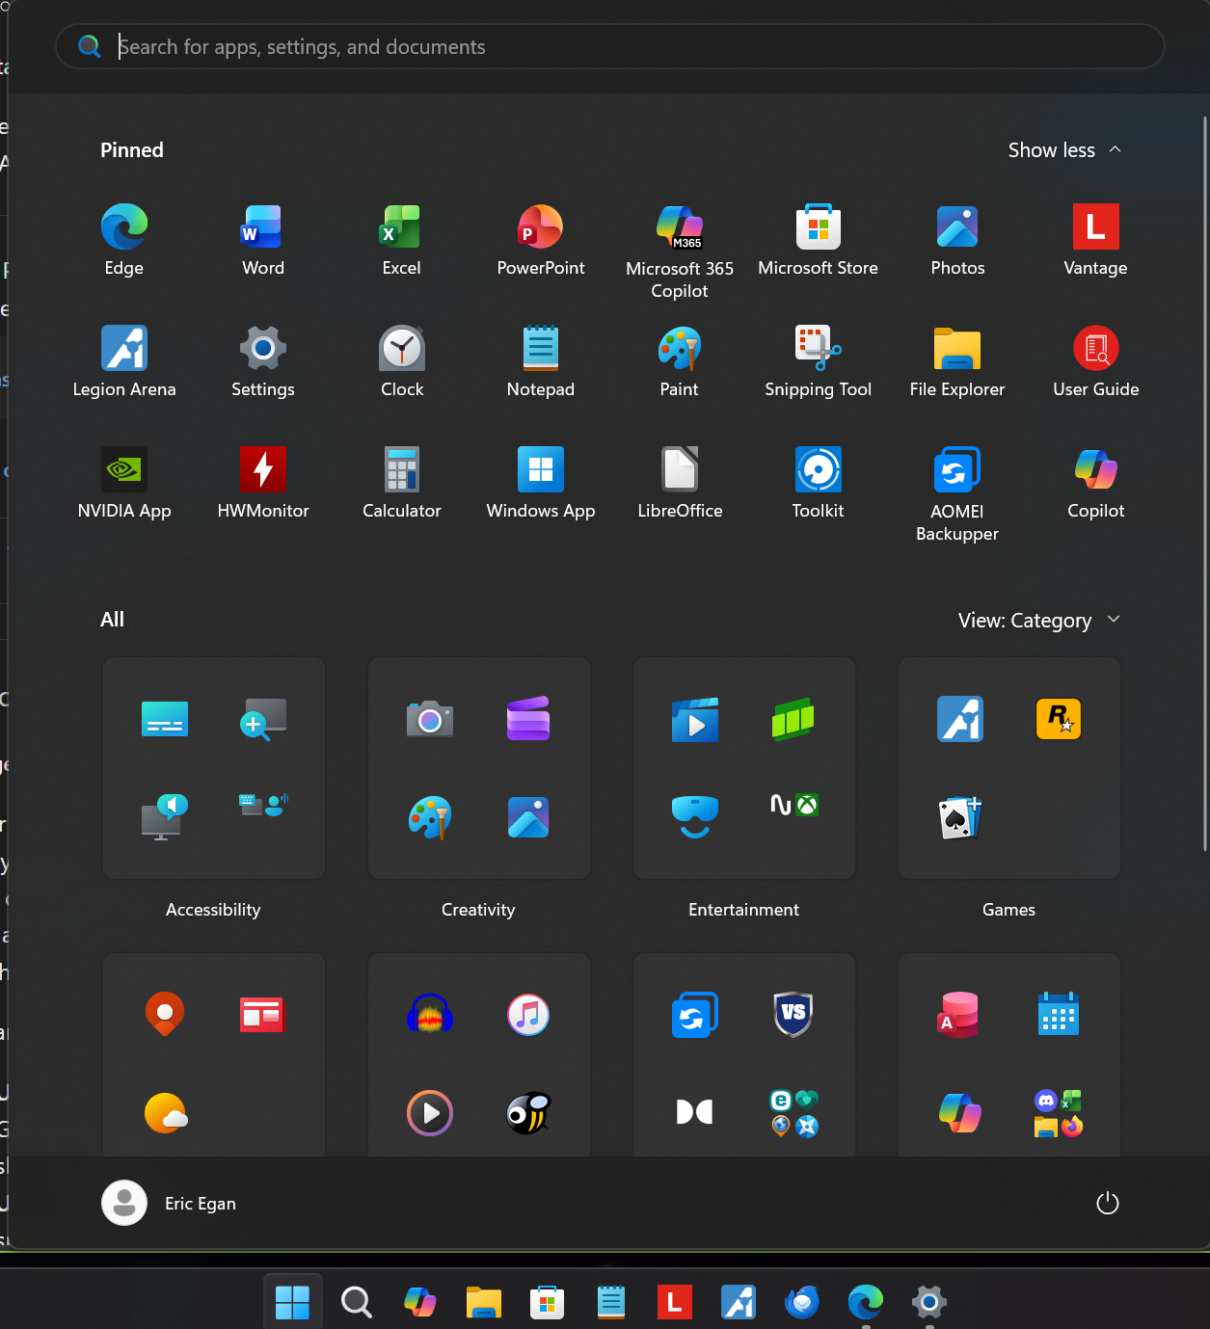Click the power button
The width and height of the screenshot is (1210, 1329).
point(1108,1203)
